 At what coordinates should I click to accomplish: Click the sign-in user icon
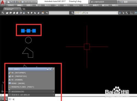[x=122, y=2]
